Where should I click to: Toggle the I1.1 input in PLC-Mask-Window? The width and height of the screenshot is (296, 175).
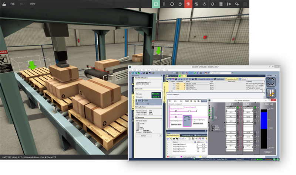231,112
